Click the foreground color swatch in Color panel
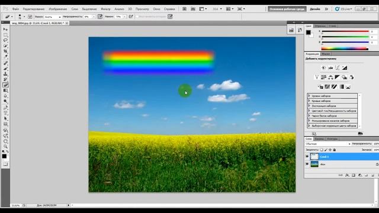The image size is (379, 213). tap(308, 33)
